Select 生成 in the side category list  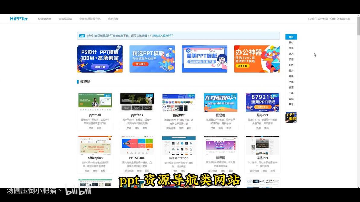291,99
